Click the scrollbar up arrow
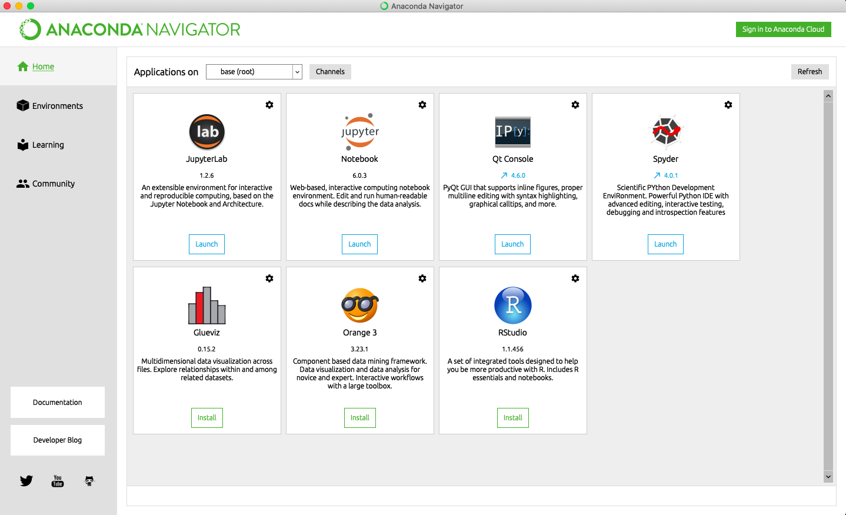Viewport: 846px width, 515px height. (x=828, y=96)
